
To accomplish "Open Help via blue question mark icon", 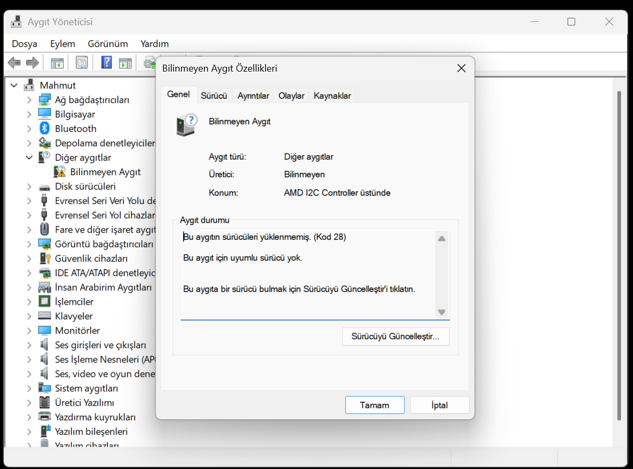I will tap(107, 62).
